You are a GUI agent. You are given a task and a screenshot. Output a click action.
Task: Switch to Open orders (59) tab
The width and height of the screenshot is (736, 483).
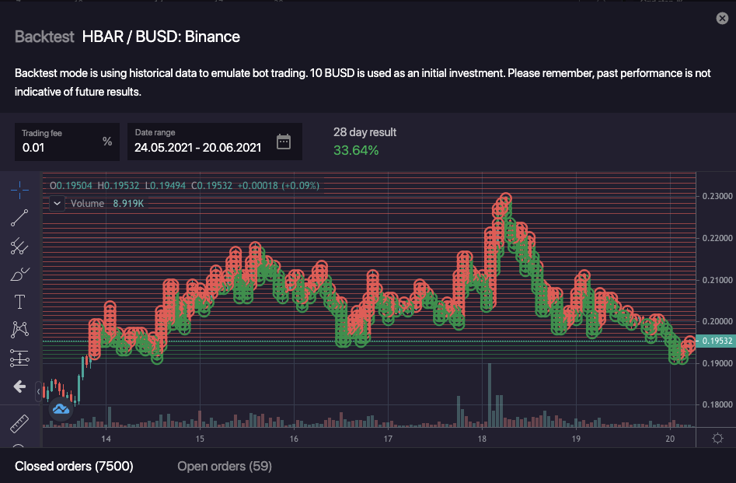click(225, 466)
